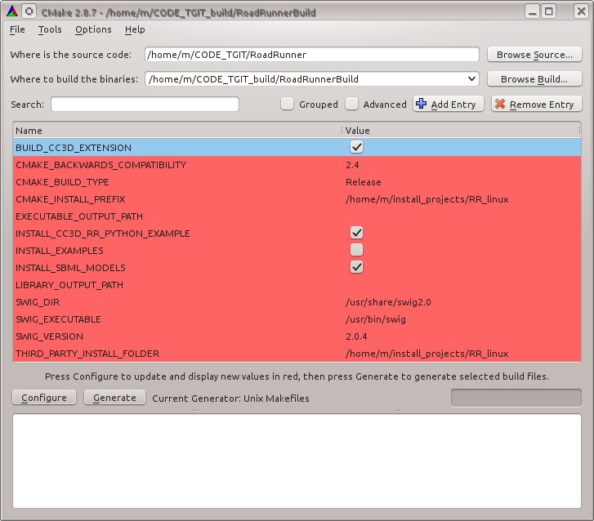Click the blue plus Add Entry icon
The width and height of the screenshot is (594, 521).
tap(422, 105)
